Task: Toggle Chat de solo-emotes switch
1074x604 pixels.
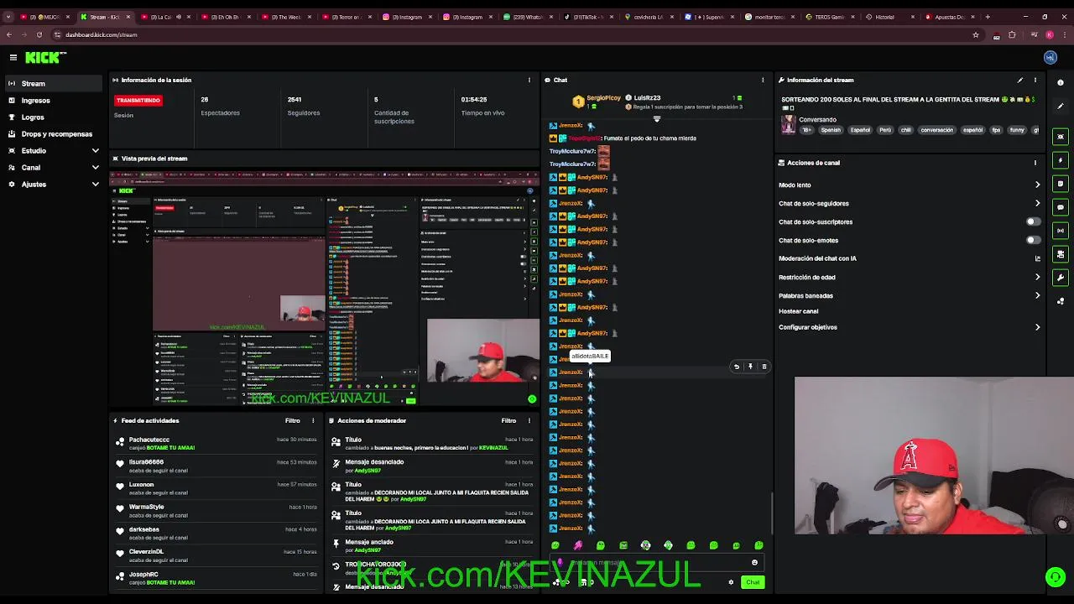Action: (1034, 240)
